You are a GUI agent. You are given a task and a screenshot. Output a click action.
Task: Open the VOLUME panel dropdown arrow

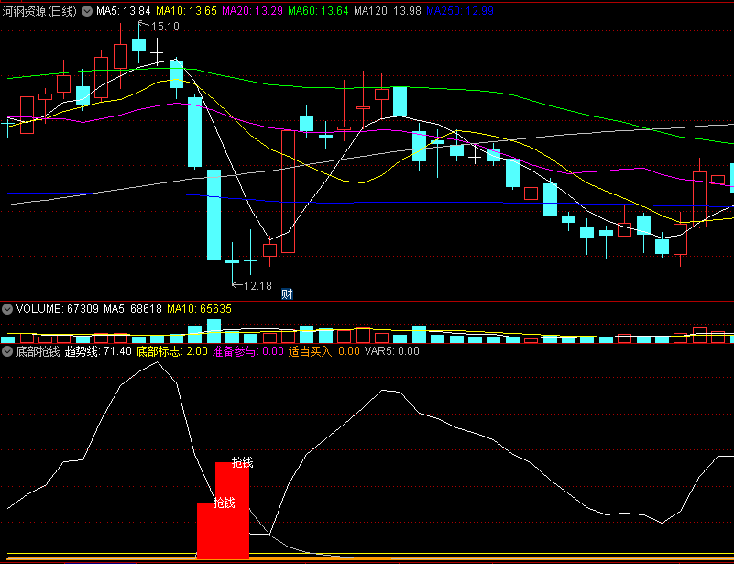pos(7,309)
